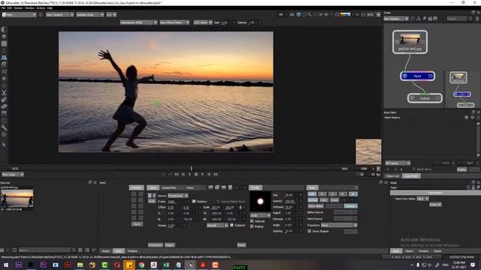Open Chrome from the Windows taskbar
Viewport: 481px width, 270px height.
141,265
